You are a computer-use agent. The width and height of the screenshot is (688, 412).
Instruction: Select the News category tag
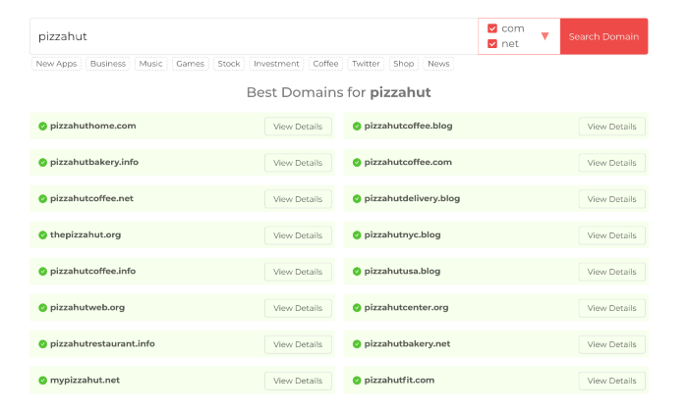(438, 64)
